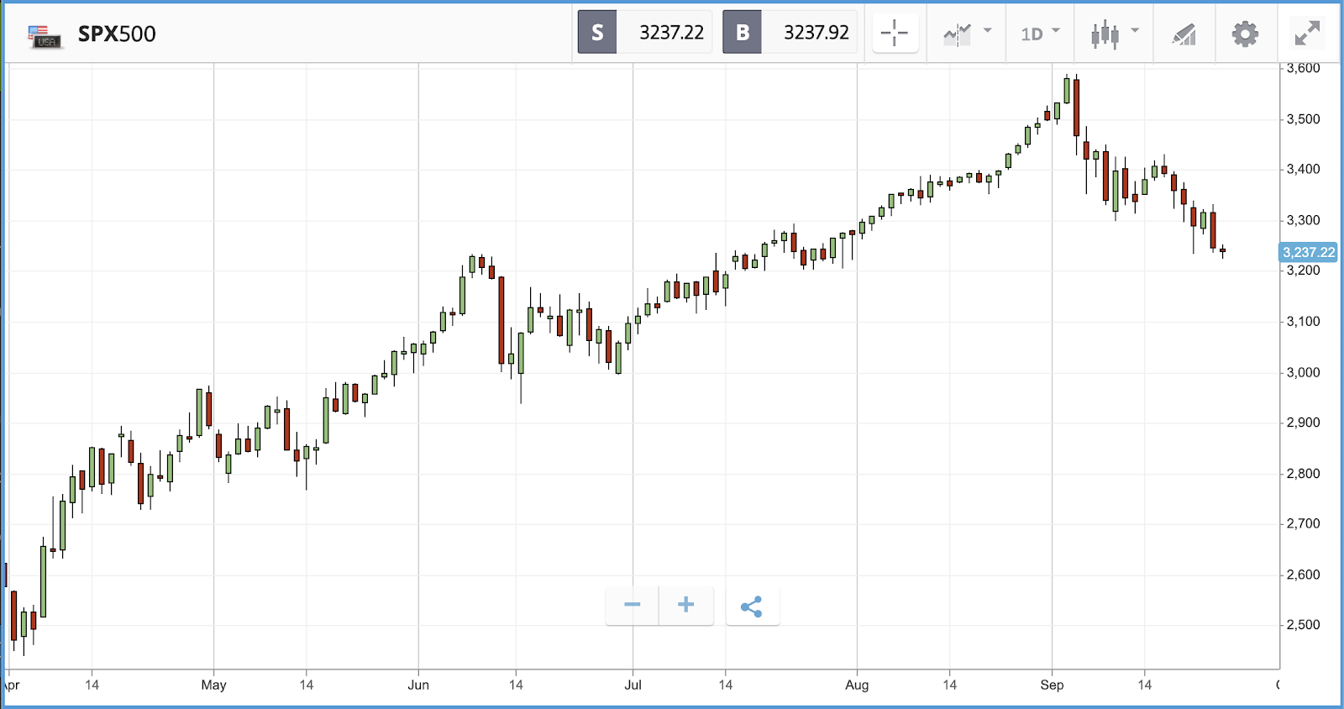Open the compare dropdown arrow
Viewport: 1344px width, 709px height.
click(x=988, y=30)
